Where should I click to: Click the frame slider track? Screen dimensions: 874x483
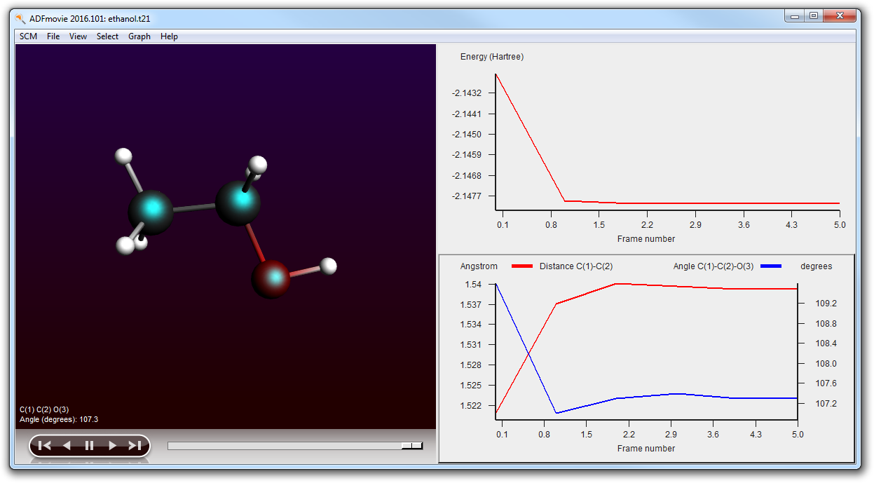coord(295,445)
